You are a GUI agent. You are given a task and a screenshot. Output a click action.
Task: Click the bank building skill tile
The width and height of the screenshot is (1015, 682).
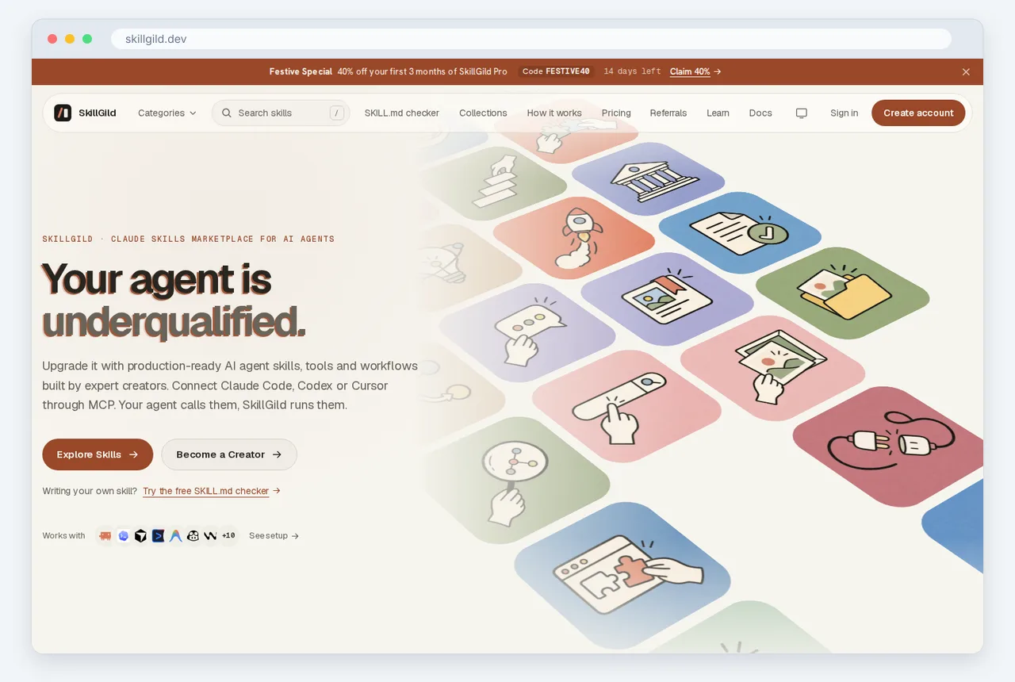tap(648, 179)
